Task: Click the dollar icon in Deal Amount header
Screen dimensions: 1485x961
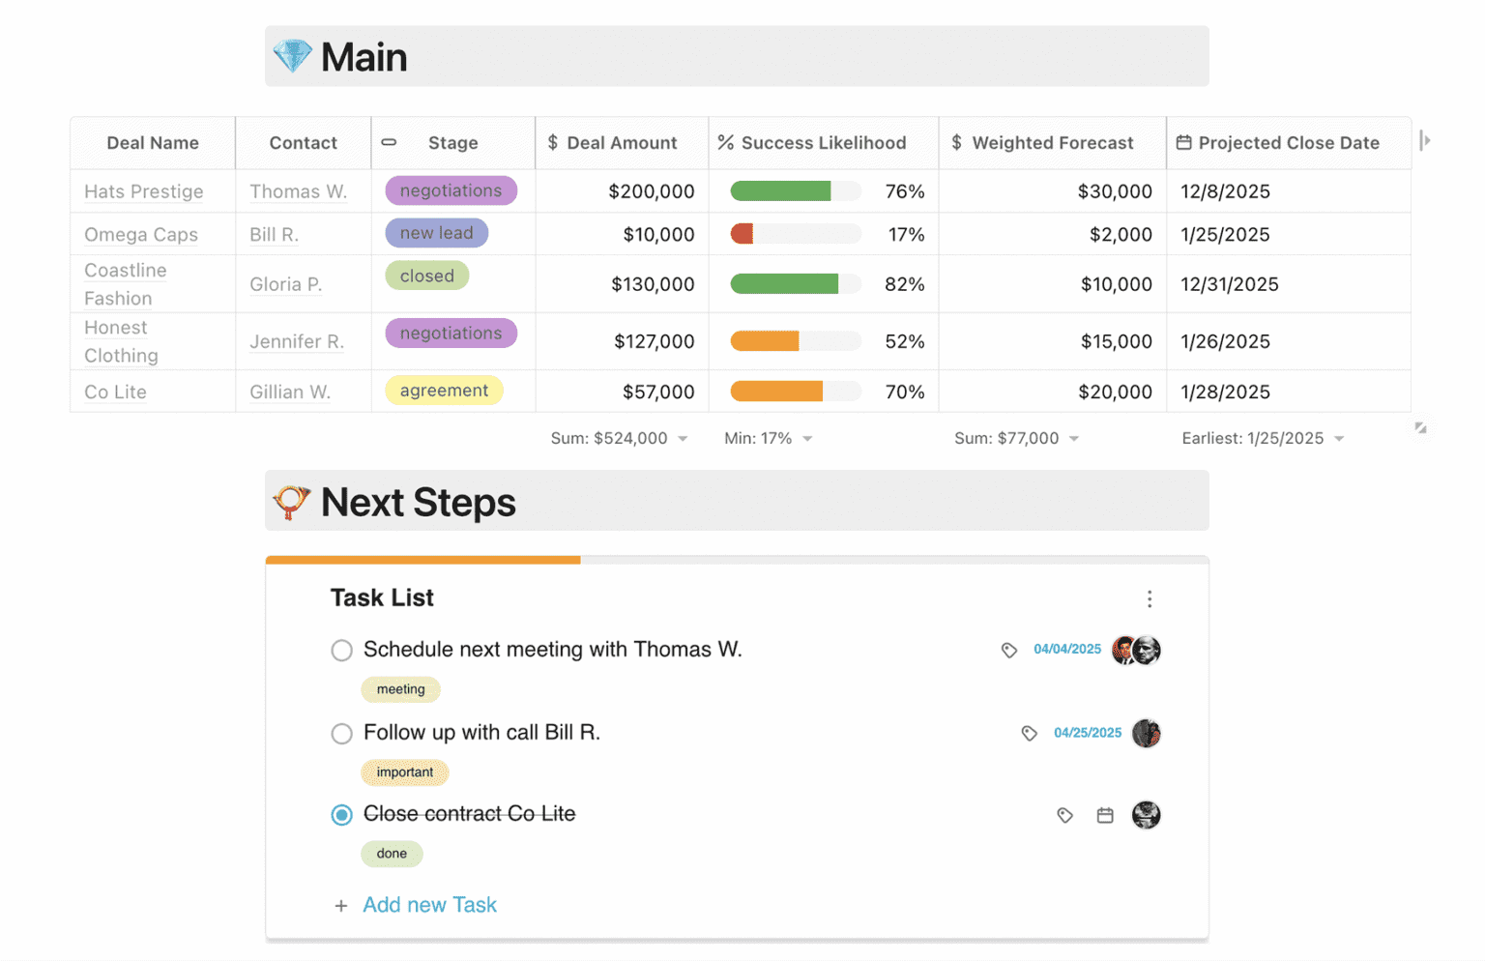Action: coord(552,142)
